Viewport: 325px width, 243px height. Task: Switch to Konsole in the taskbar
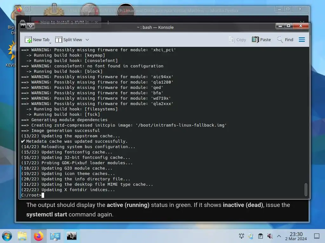[x=71, y=236]
